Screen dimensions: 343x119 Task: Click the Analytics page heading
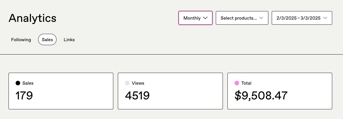click(x=32, y=18)
